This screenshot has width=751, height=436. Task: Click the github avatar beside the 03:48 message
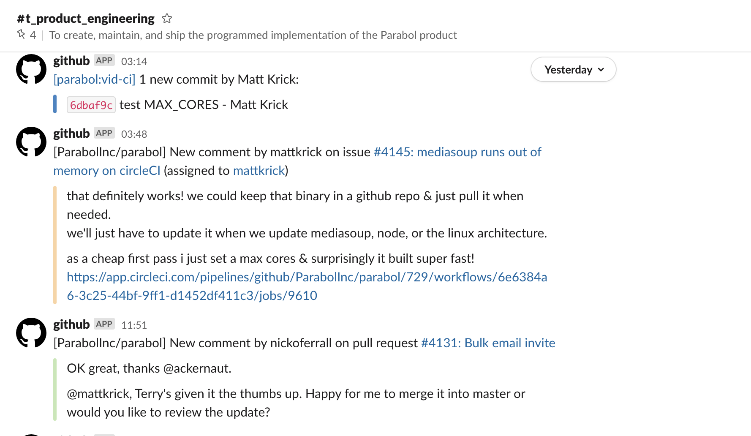click(30, 142)
